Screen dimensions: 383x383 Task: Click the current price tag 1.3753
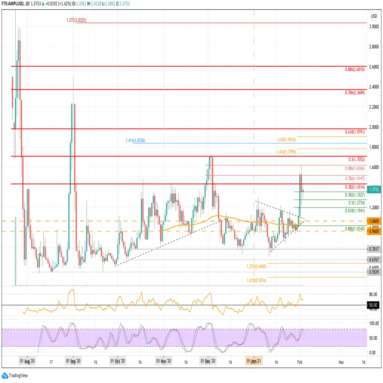click(x=374, y=189)
